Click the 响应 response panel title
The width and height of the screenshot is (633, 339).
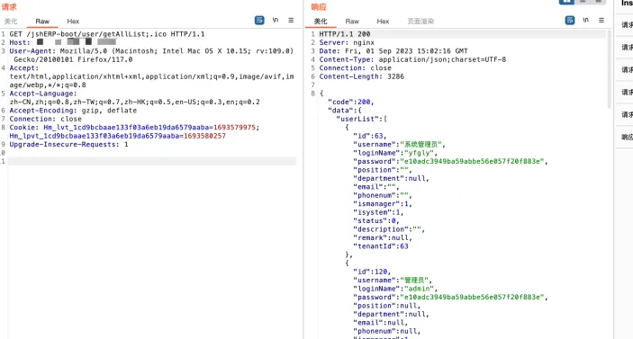pos(319,7)
